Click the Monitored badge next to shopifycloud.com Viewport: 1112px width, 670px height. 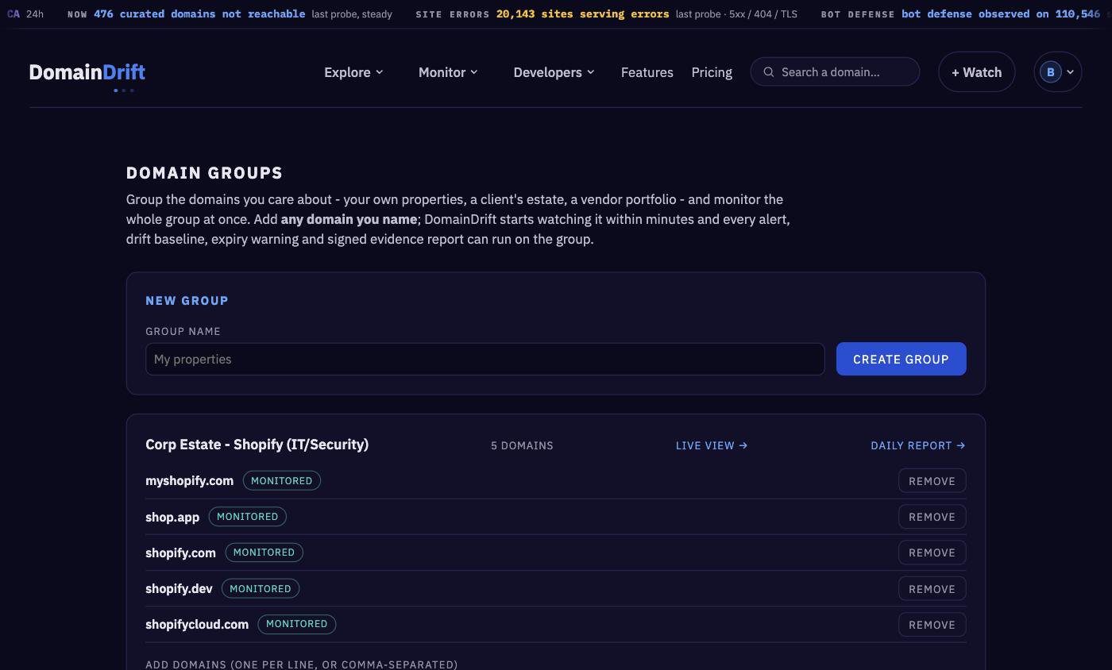[296, 624]
